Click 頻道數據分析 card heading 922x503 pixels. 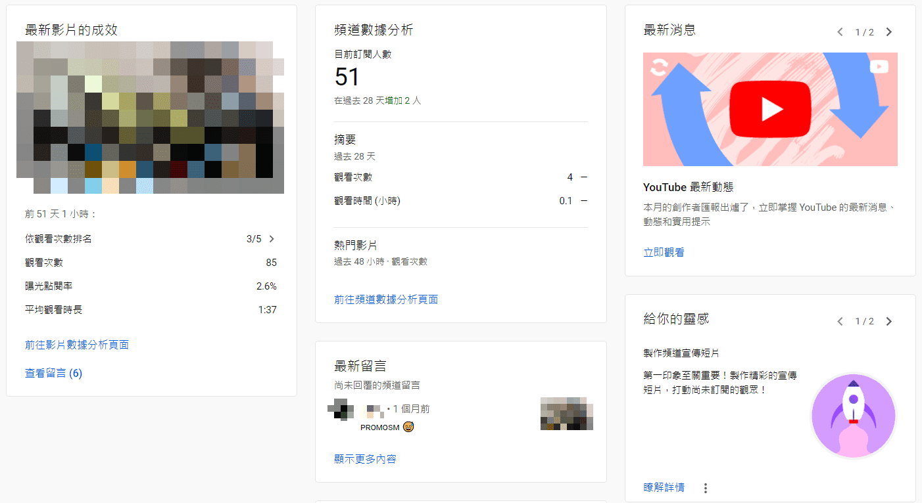(x=374, y=30)
